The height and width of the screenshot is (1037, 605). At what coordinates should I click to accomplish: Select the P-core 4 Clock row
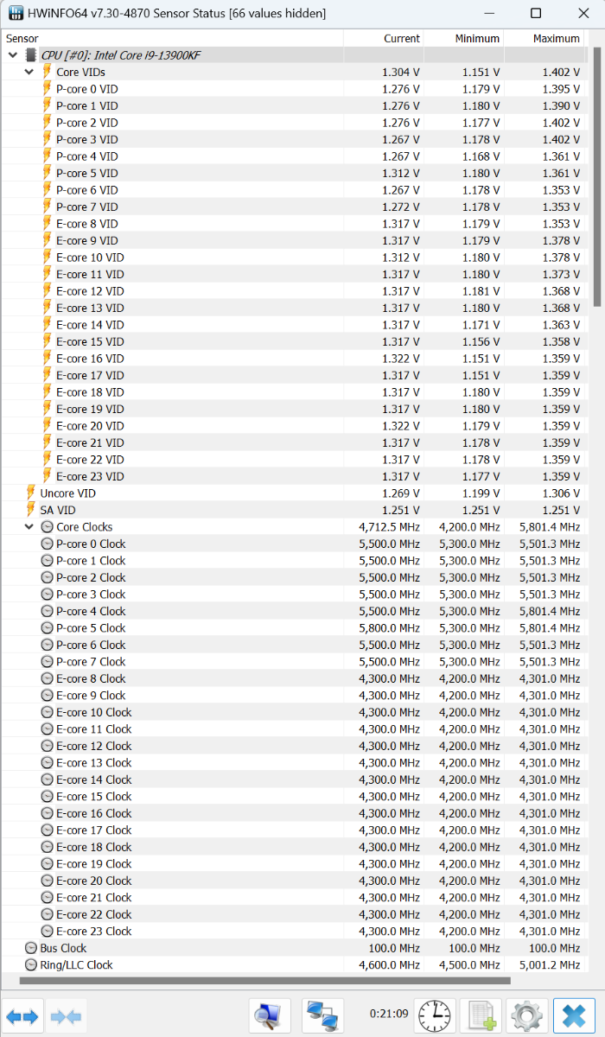[x=294, y=611]
